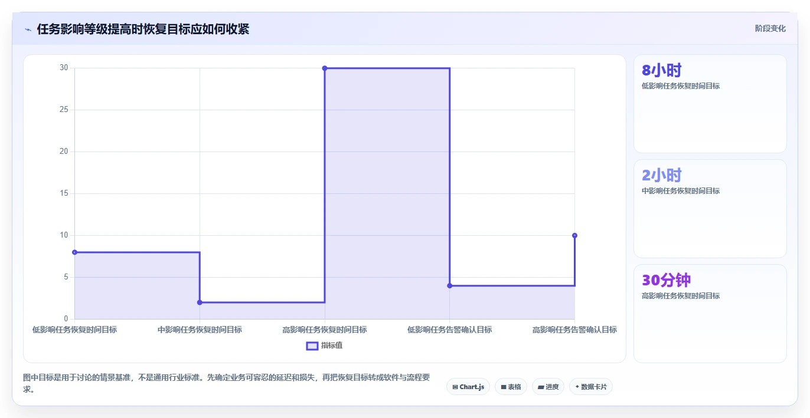Click y-axis tick label 25
Screen dimensions: 810x418
(x=64, y=110)
